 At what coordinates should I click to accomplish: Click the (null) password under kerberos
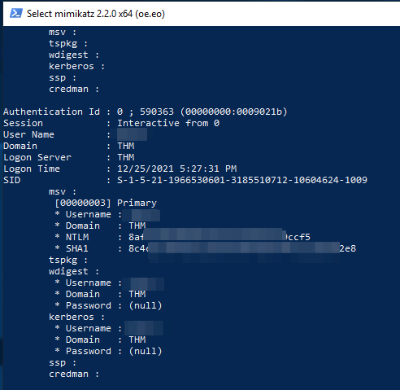point(146,351)
